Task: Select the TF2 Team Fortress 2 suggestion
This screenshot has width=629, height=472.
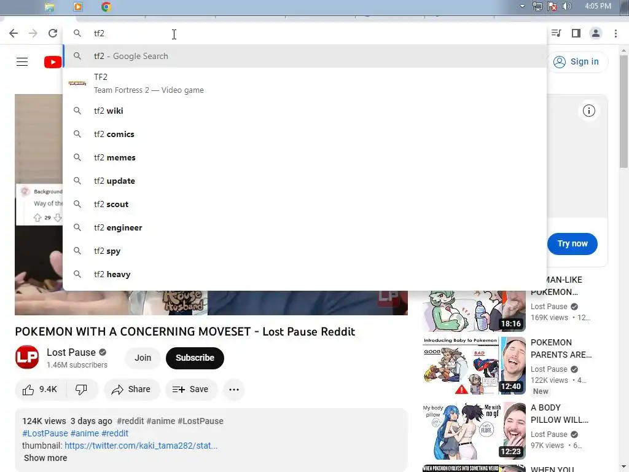Action: click(305, 84)
